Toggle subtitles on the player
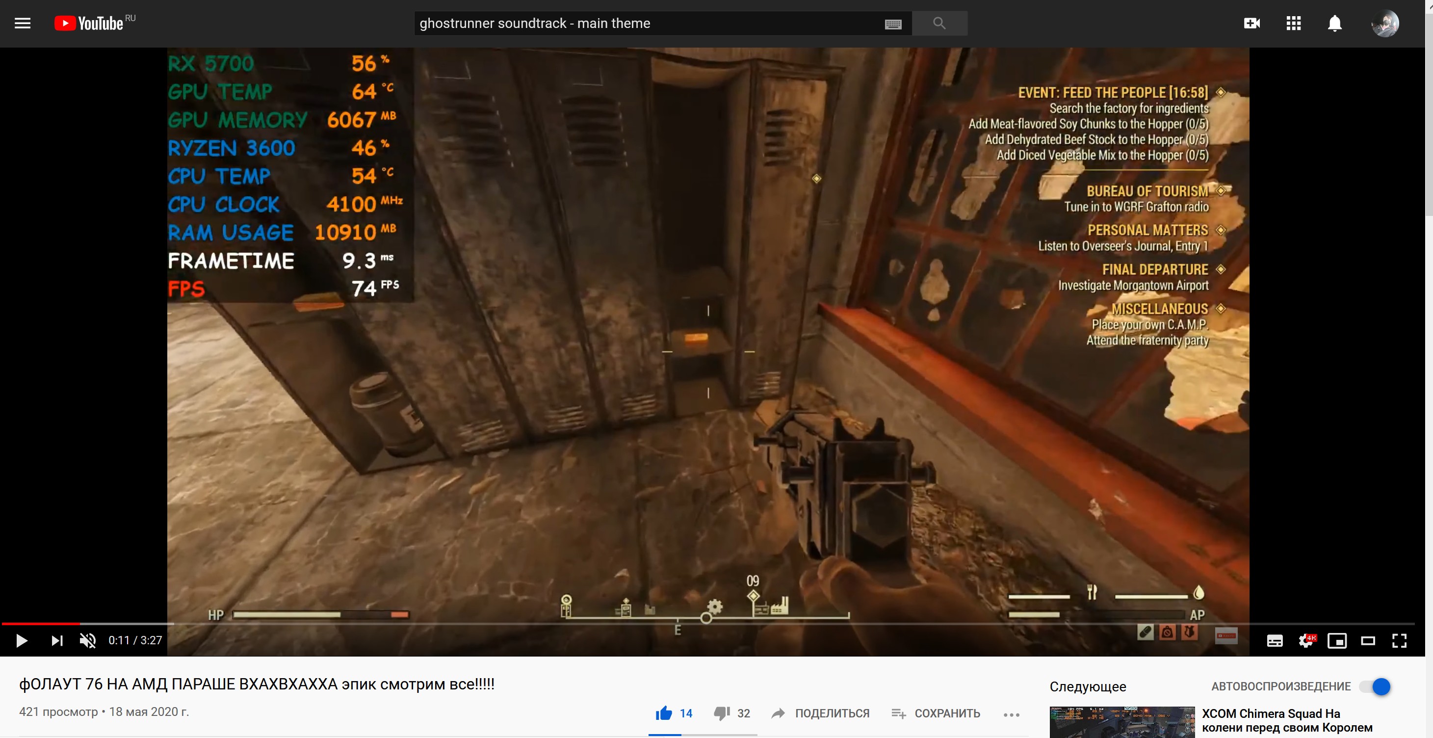Screen dimensions: 1433x738 1275,641
